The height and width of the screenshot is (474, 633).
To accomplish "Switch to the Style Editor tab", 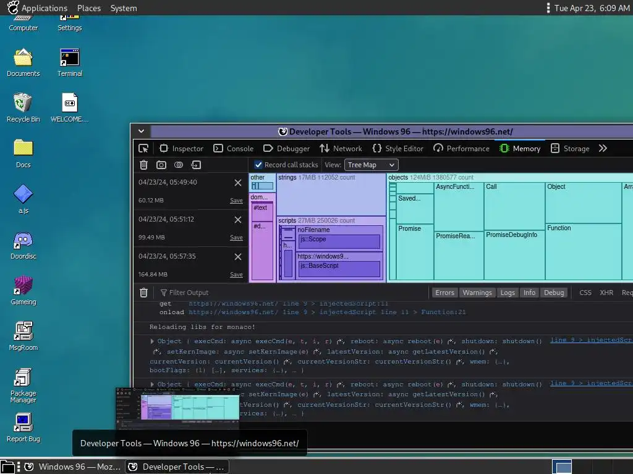I will click(398, 148).
